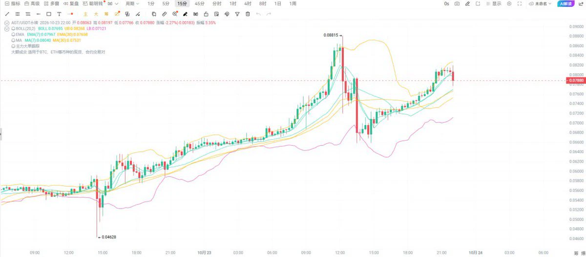Viewport: 586px width, 257px height.
Task: Click the horizontal line drawing tool
Action: point(38,14)
